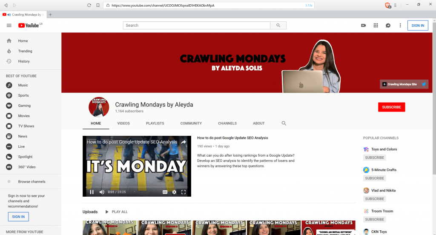
Task: Subscribe to 5-Minute Crafts
Action: pyautogui.click(x=374, y=178)
